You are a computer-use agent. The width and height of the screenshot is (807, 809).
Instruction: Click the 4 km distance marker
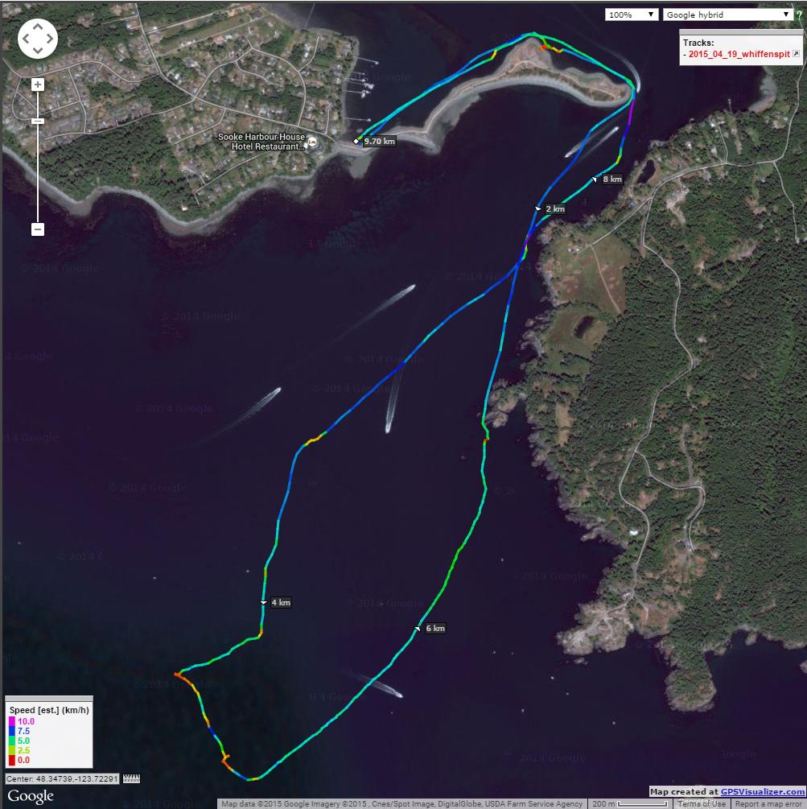point(281,602)
